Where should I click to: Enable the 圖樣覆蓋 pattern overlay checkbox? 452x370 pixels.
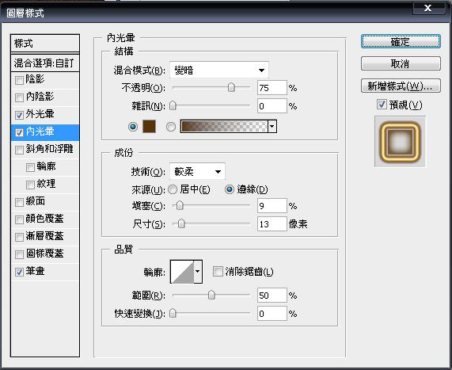[x=19, y=254]
